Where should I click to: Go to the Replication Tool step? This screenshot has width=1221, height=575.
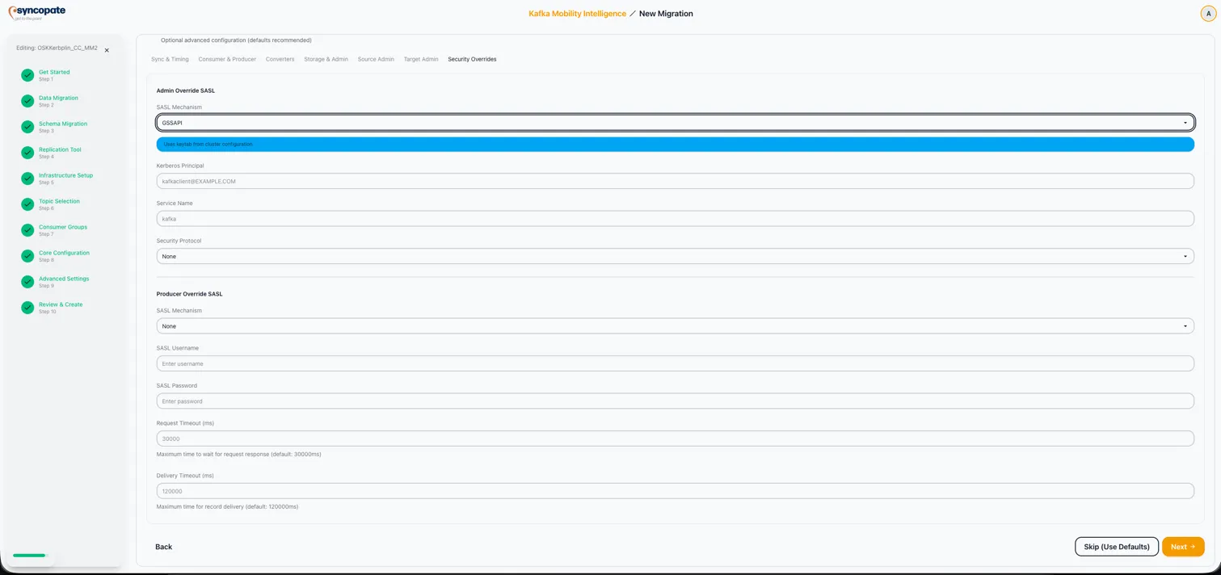point(60,149)
